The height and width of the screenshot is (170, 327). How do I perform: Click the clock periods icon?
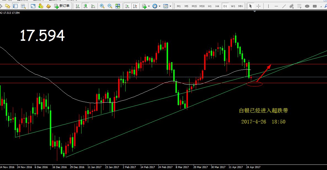pyautogui.click(x=155, y=6)
